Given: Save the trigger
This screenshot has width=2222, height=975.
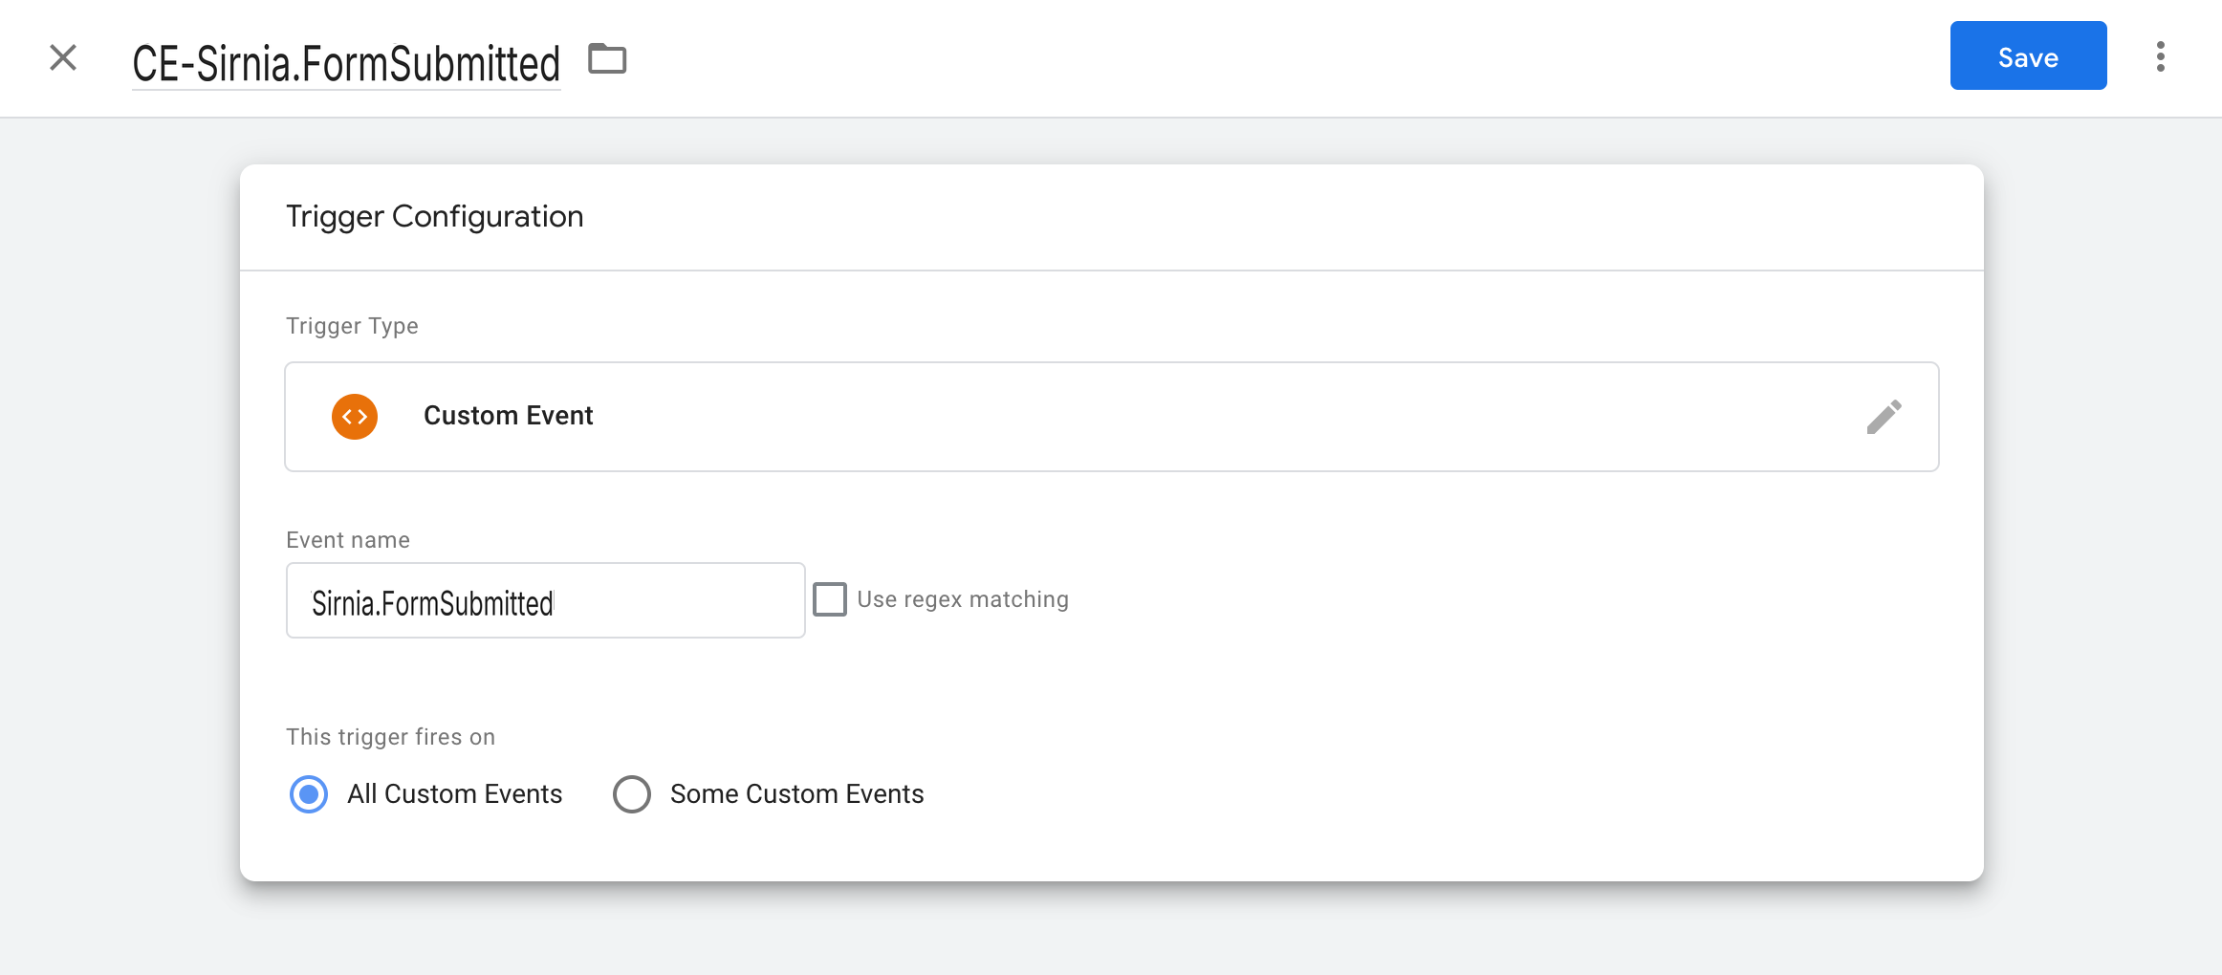Looking at the screenshot, I should click(2028, 56).
